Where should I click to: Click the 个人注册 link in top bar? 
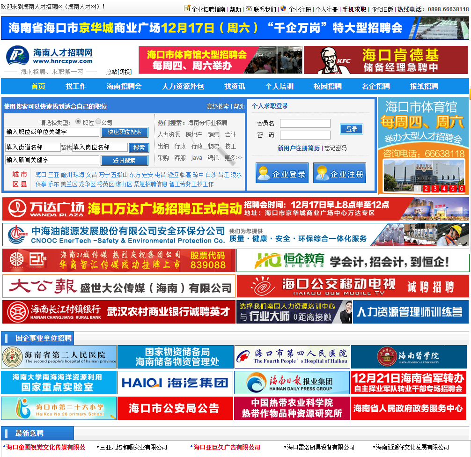click(326, 10)
